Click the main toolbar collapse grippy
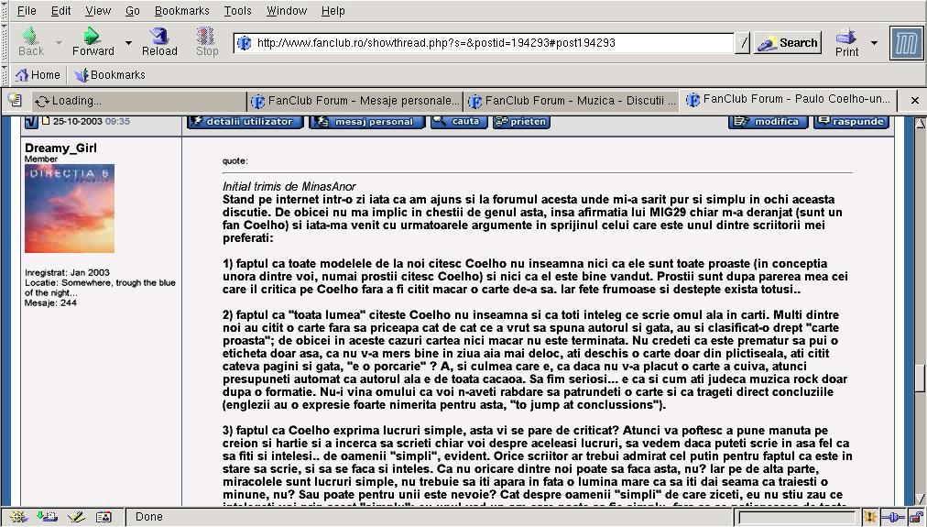This screenshot has height=527, width=927. click(x=5, y=42)
